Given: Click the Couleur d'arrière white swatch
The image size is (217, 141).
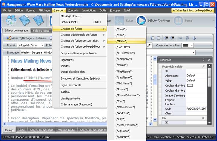Looking at the screenshot, I should (x=190, y=85).
